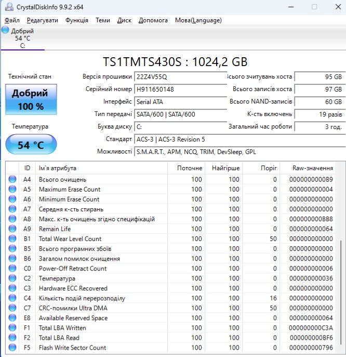Click status icon of C2 Температура row
The height and width of the screenshot is (357, 346).
click(12, 278)
